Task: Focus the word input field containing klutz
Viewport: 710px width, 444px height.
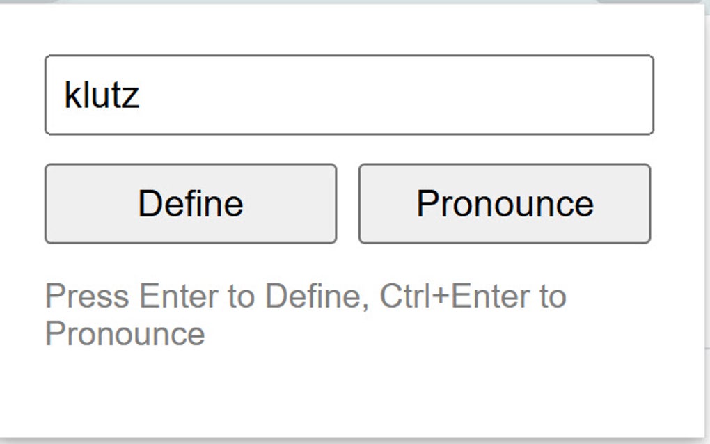Action: pyautogui.click(x=349, y=95)
